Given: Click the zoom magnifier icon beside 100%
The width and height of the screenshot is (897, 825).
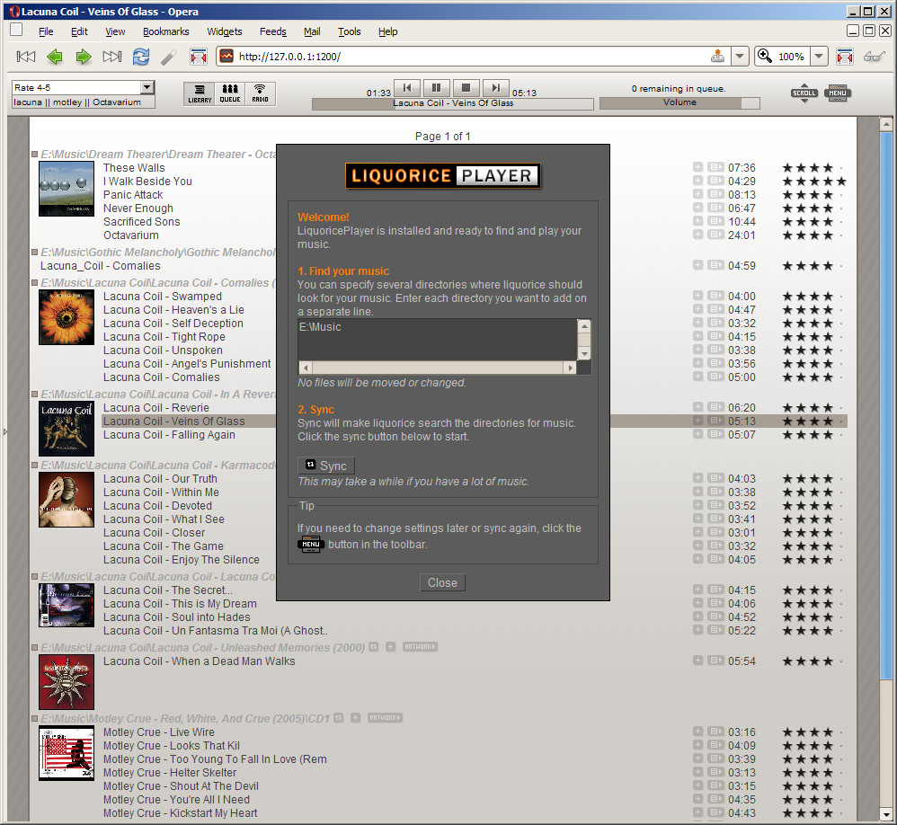Looking at the screenshot, I should [x=765, y=56].
